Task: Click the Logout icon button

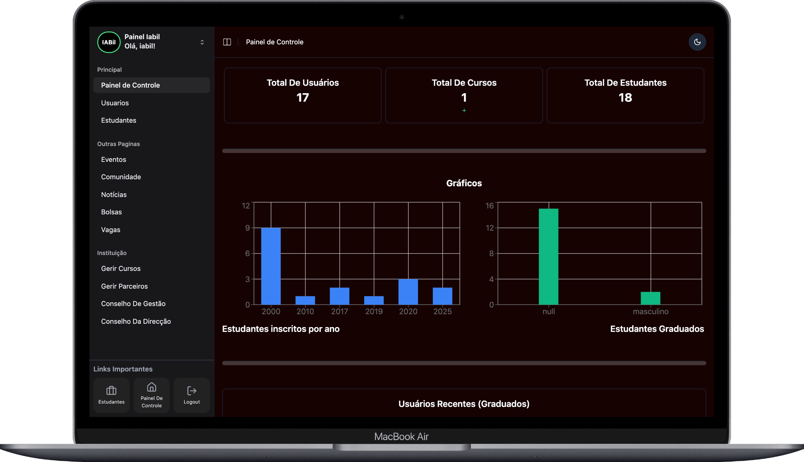Action: pos(191,395)
